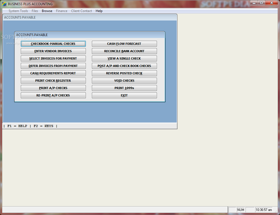Viewport: 280px width, 215px height.
Task: Click the F1 = HELP hint text
Action: [17, 126]
